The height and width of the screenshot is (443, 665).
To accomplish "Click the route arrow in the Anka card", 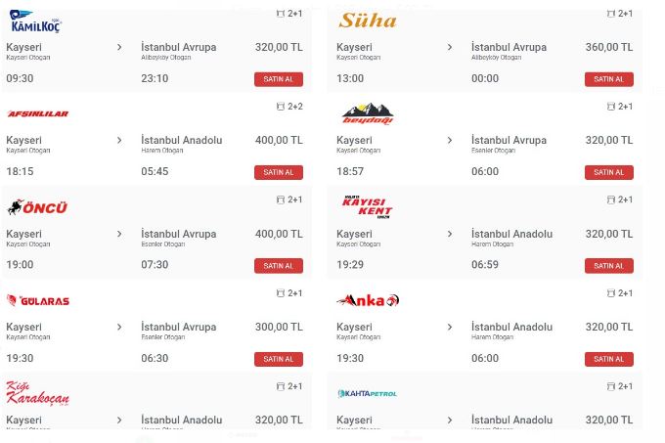I will coord(450,328).
